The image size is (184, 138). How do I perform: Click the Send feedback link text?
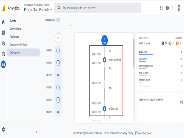(144, 133)
